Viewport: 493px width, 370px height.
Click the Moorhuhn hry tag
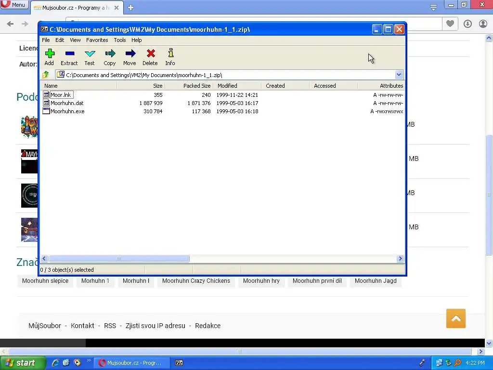pos(261,281)
